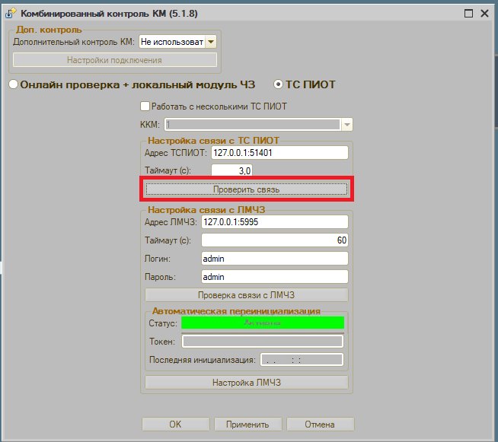Maximize the Комбинированный контроль КМ window
498x442 pixels.
coord(468,14)
